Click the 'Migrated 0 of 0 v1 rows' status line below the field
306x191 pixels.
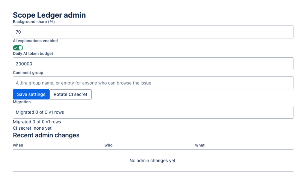[x=37, y=122]
